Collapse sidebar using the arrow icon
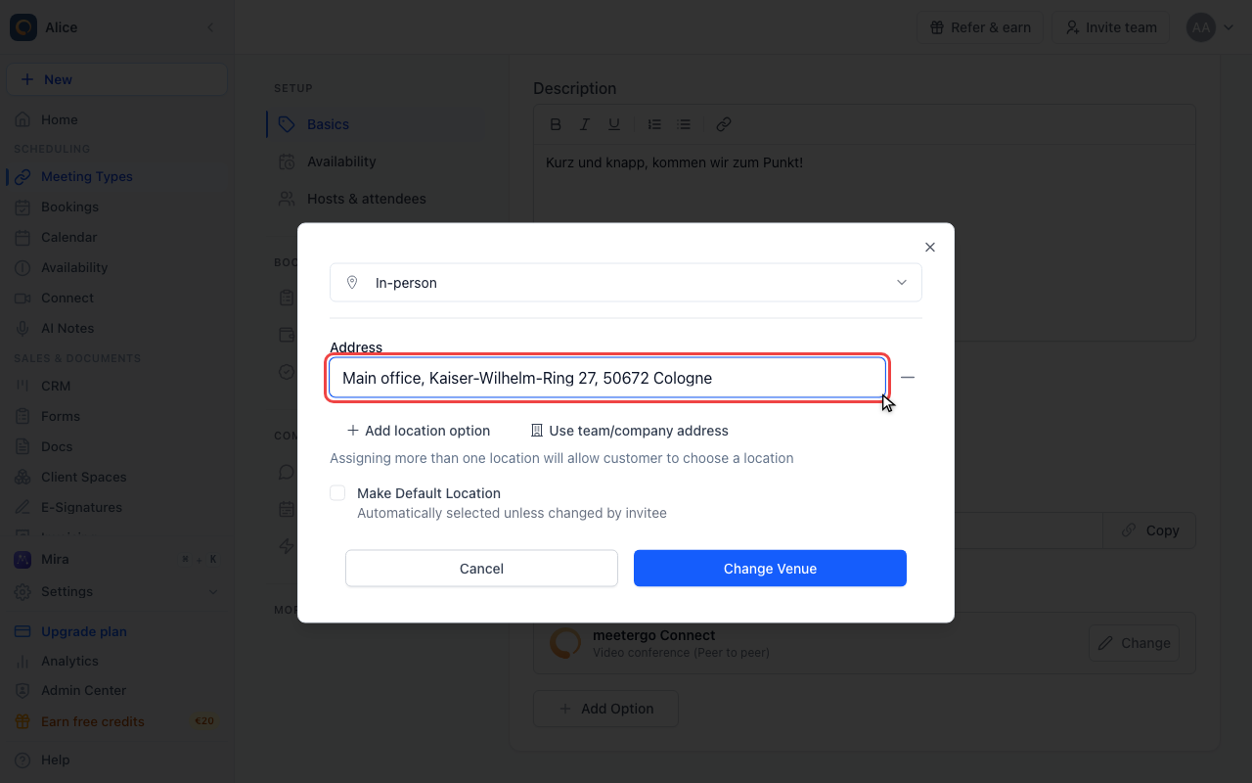This screenshot has width=1252, height=783. (x=210, y=27)
